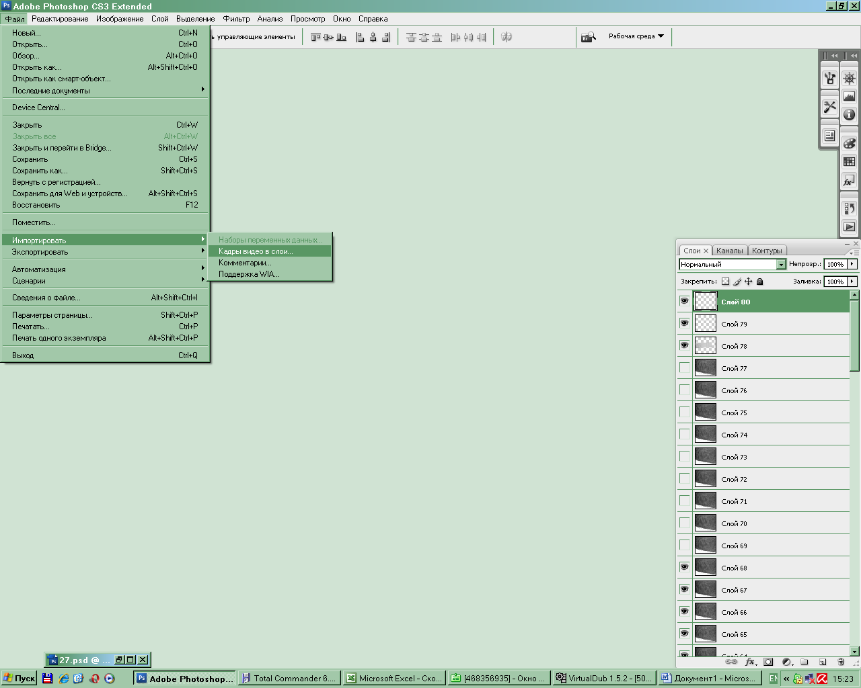The image size is (861, 688).
Task: Select the Слой 70 layer thumbnail
Action: 706,523
